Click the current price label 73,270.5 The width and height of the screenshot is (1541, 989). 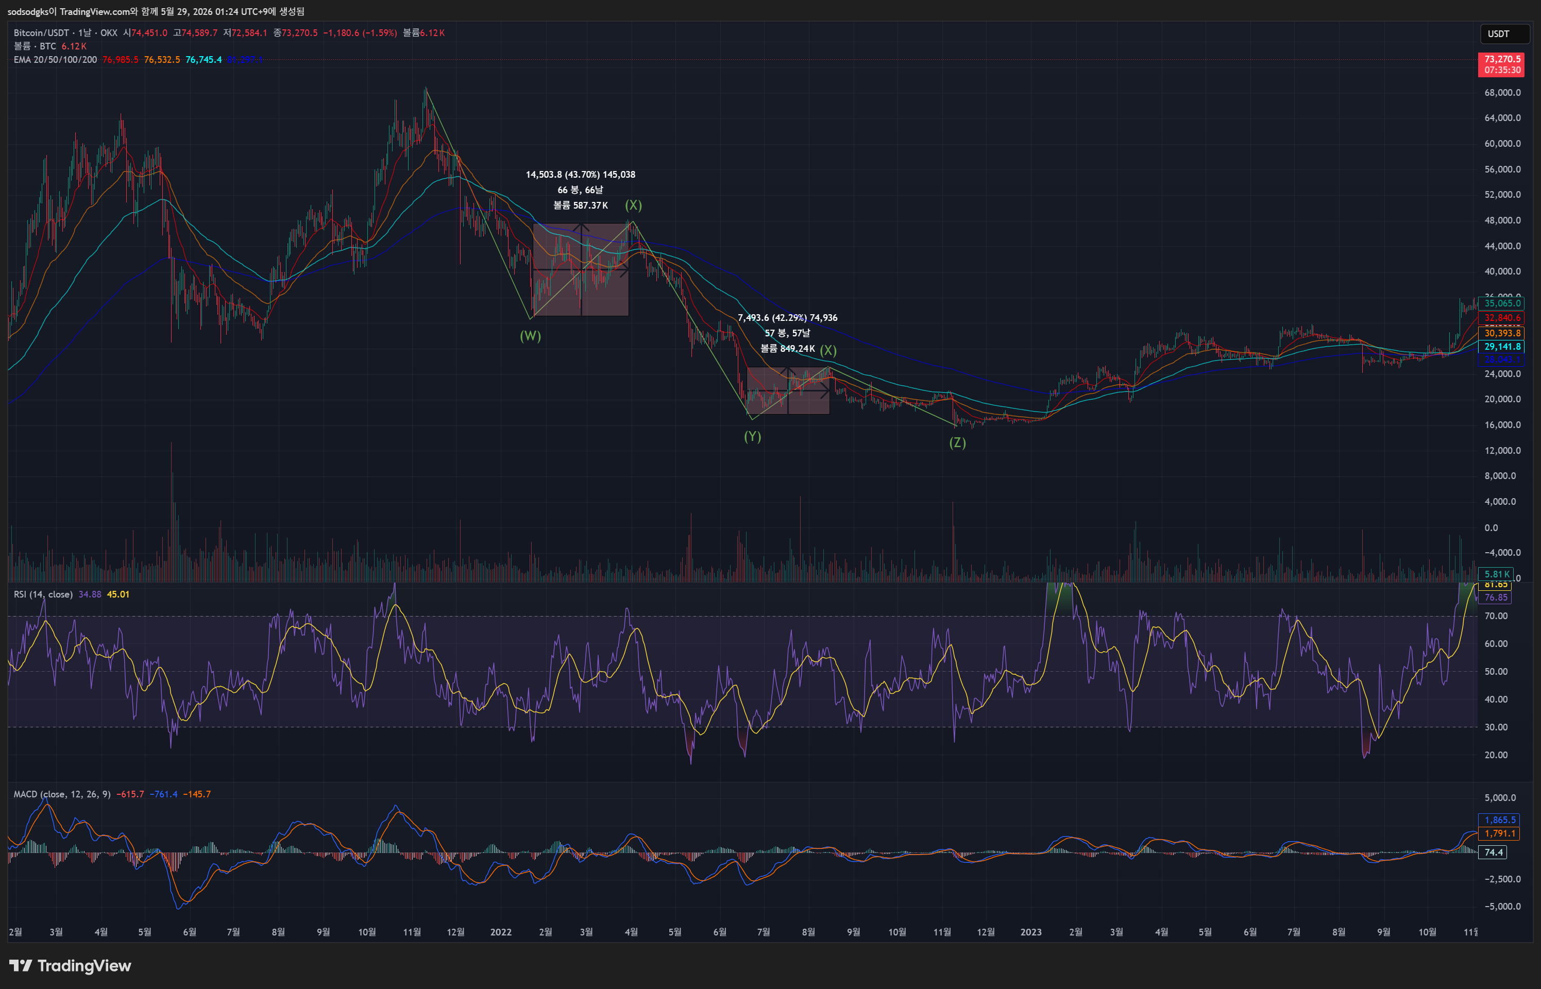click(x=1502, y=59)
